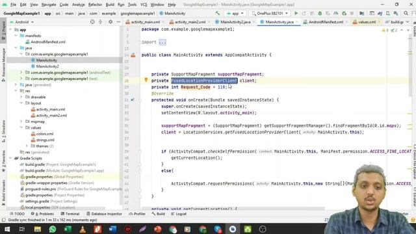Open the Refactor menu

click(x=95, y=5)
